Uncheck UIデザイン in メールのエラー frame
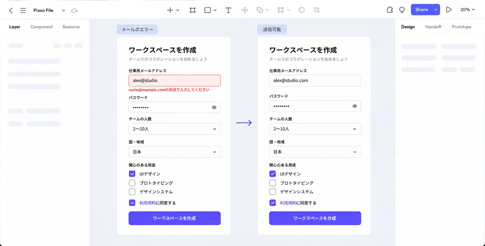This screenshot has width=485, height=246. point(132,174)
